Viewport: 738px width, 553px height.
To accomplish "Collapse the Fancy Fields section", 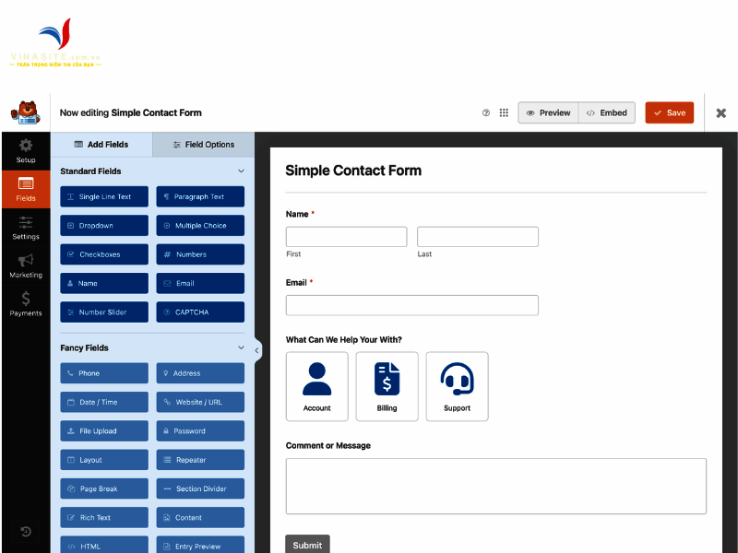I will pos(242,347).
